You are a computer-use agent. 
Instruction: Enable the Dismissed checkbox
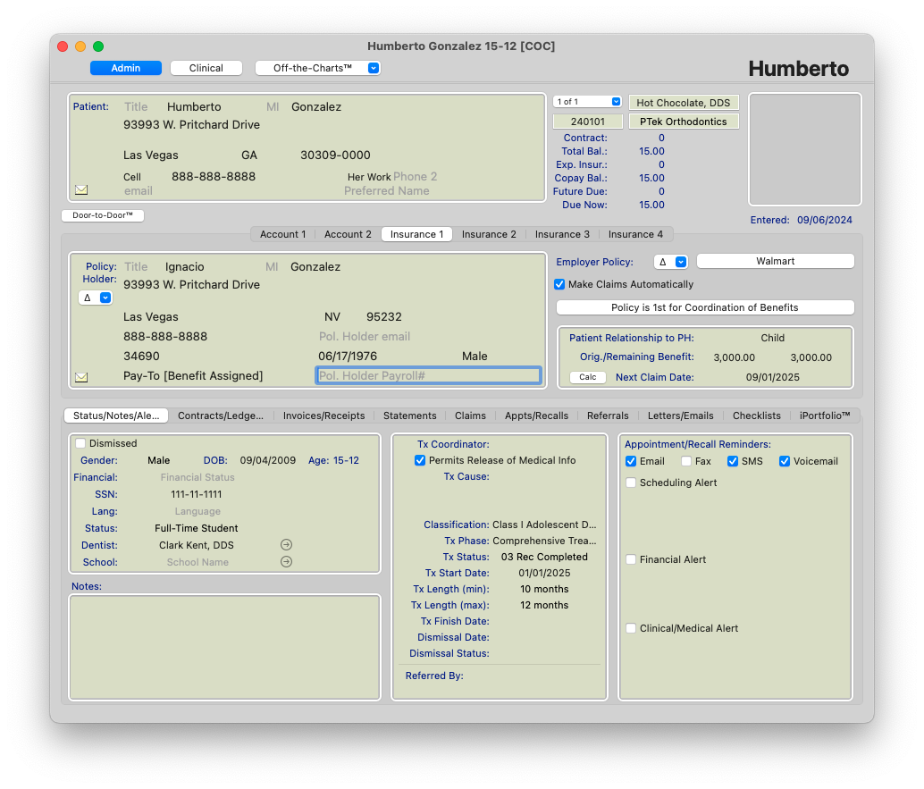point(81,443)
